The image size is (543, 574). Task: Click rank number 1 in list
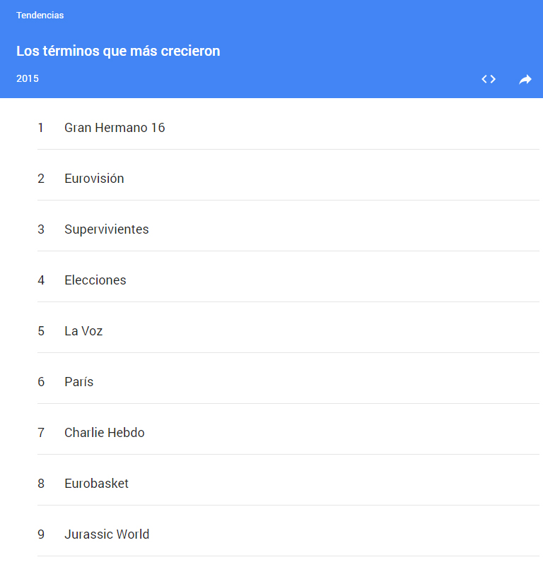(x=41, y=128)
